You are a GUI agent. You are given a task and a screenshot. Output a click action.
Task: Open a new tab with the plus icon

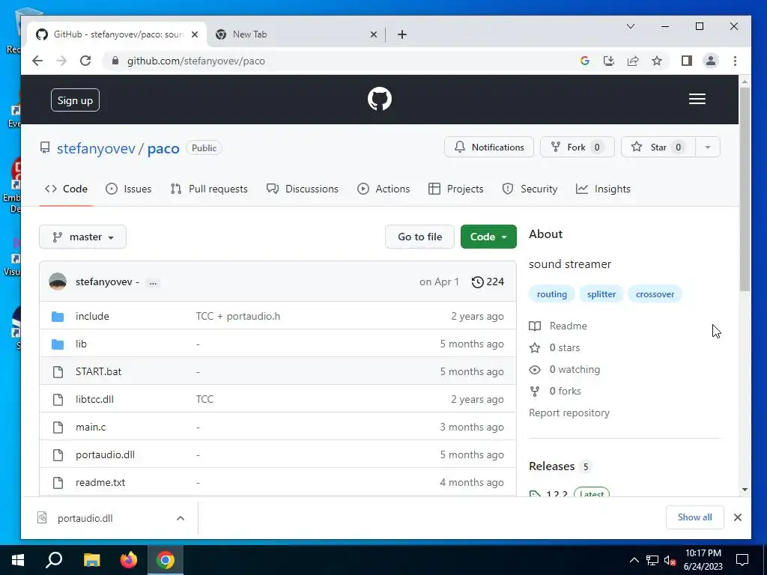[402, 34]
